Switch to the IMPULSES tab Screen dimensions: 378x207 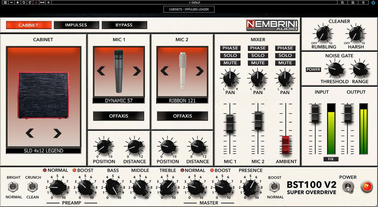[76, 25]
